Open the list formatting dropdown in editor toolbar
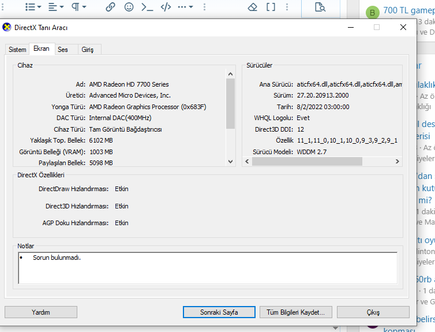435x332 pixels. [33, 7]
